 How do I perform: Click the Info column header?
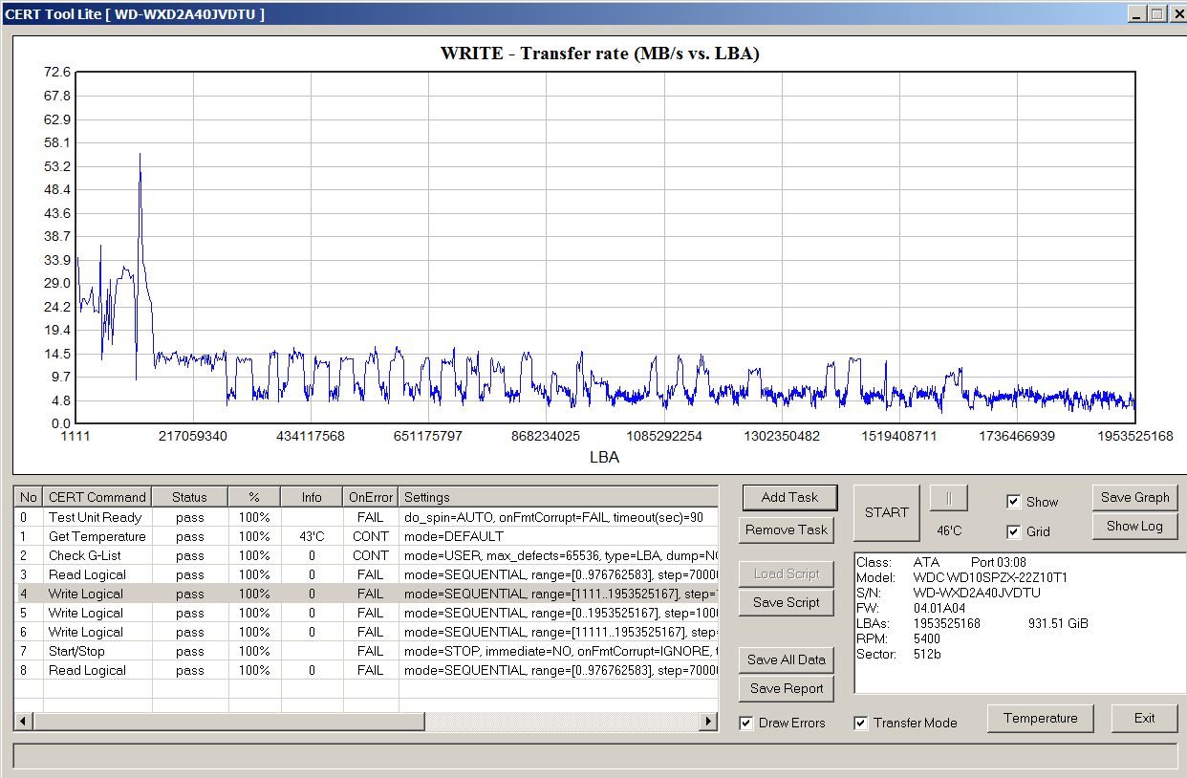[x=312, y=497]
